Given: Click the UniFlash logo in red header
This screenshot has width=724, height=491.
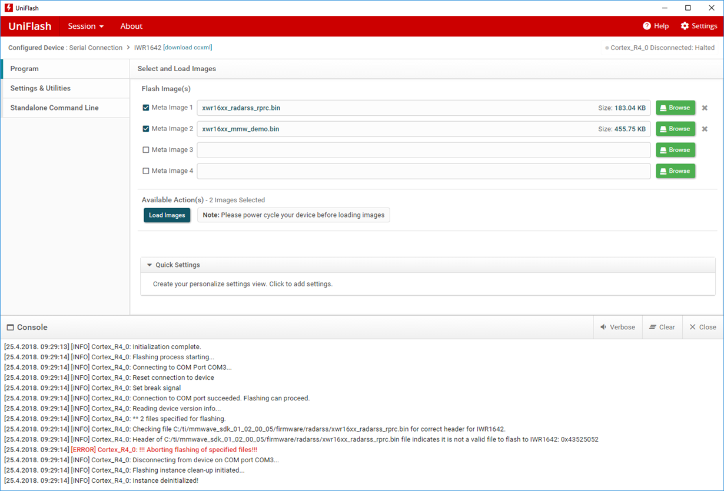Looking at the screenshot, I should 29,26.
